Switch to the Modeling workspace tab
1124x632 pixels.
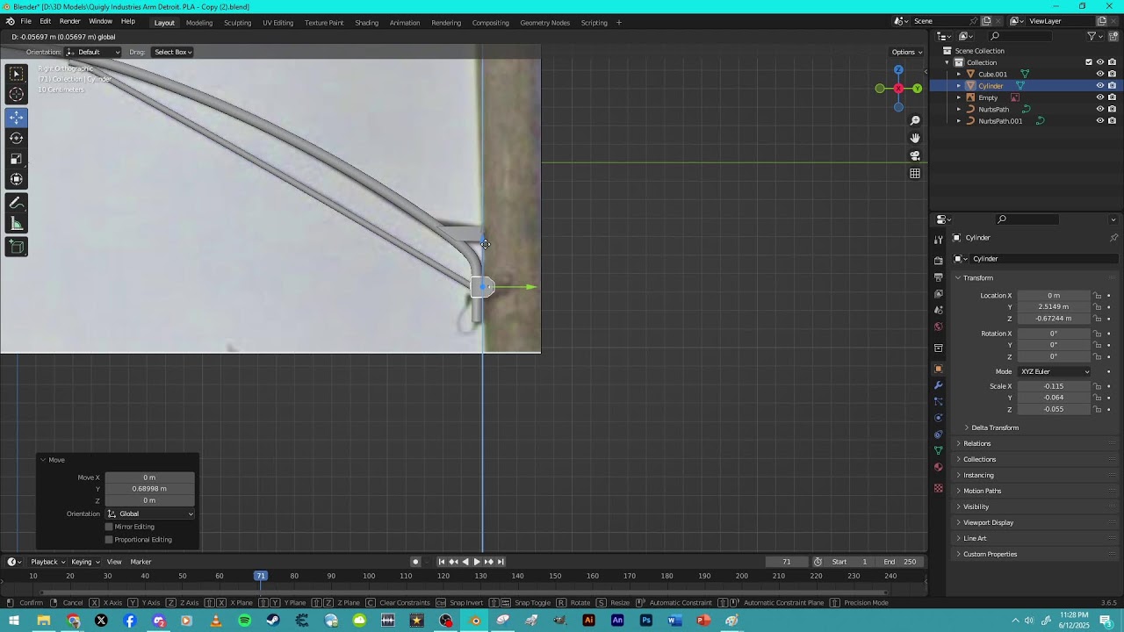(x=199, y=22)
